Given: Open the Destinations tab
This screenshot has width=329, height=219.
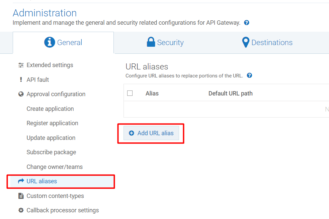Looking at the screenshot, I should point(267,42).
